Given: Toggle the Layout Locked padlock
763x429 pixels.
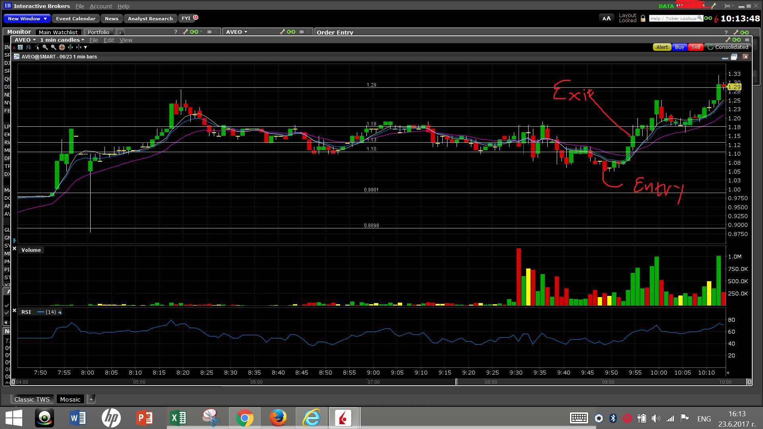Looking at the screenshot, I should 643,18.
